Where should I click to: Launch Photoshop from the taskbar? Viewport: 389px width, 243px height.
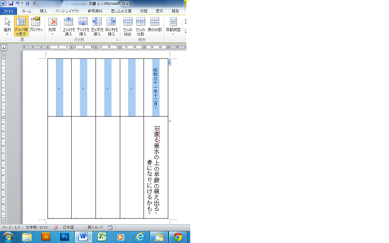point(64,237)
